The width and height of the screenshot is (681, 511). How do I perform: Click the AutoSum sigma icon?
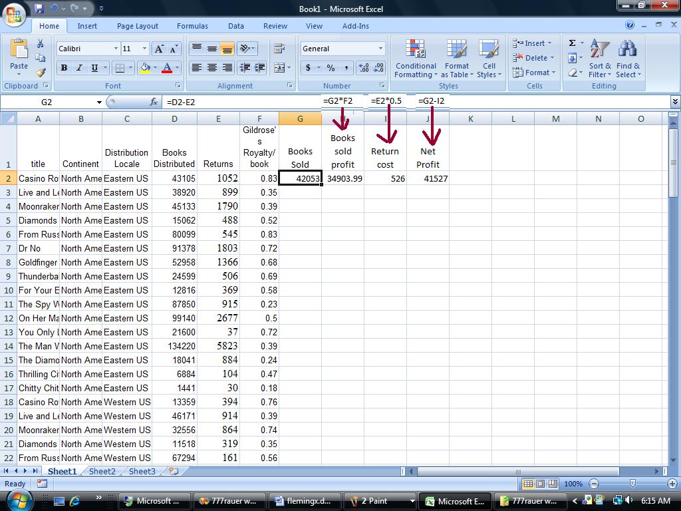tap(573, 43)
